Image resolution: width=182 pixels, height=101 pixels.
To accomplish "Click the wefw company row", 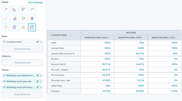I will [x=64, y=43].
